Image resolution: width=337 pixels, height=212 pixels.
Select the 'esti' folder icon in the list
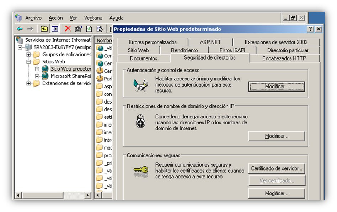coord(100,117)
